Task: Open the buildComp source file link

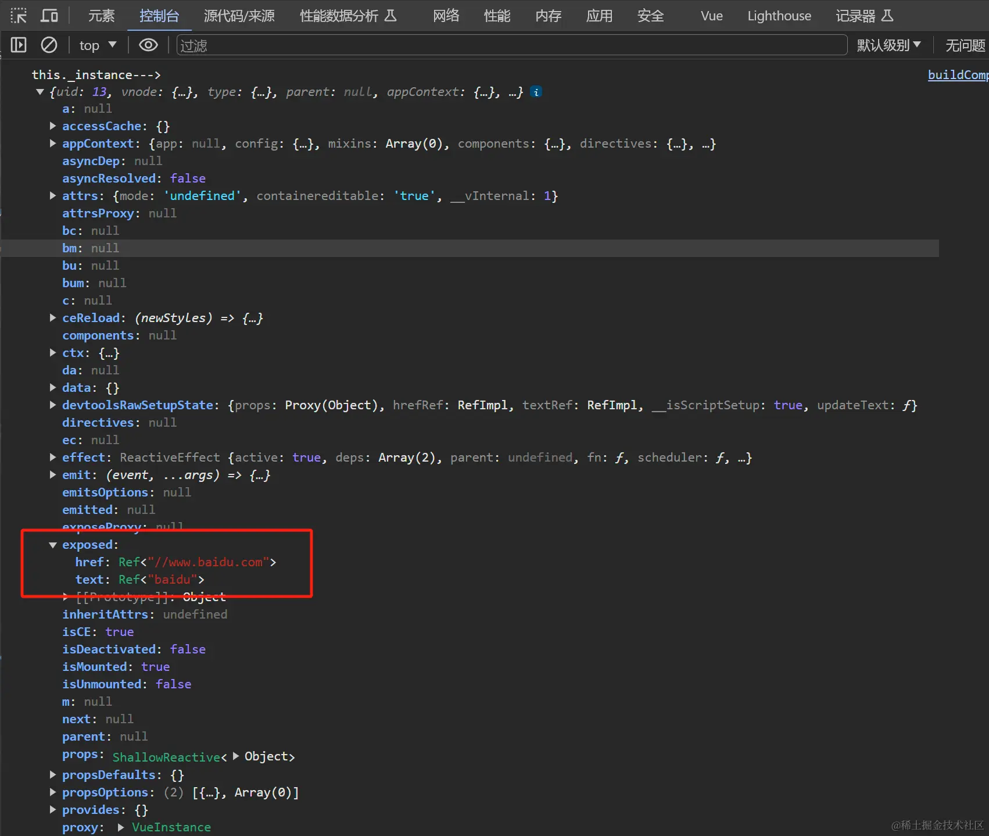Action: (x=958, y=75)
